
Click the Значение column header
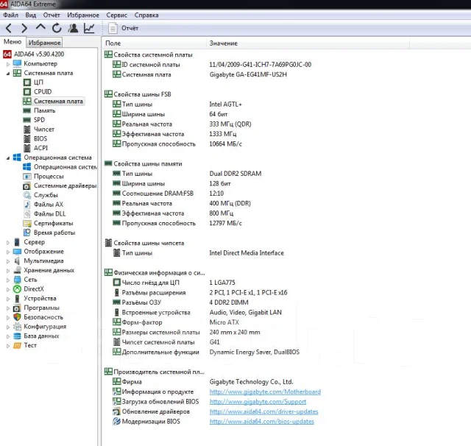(224, 43)
